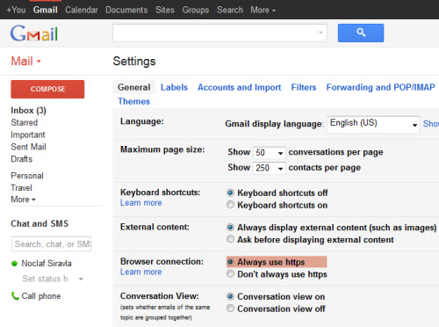This screenshot has height=327, width=439.
Task: Open contacts per page dropdown
Action: tap(270, 168)
